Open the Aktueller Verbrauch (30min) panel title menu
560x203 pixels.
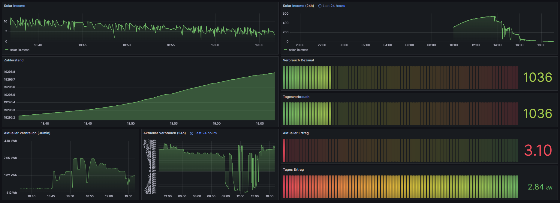coord(27,133)
